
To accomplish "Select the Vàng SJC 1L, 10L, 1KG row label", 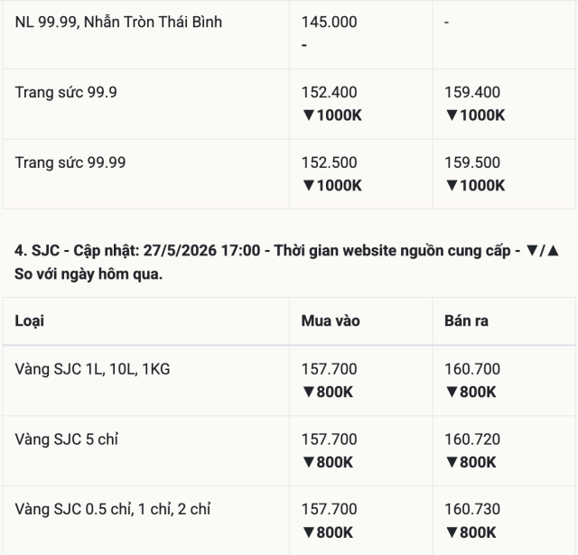I will tap(92, 369).
